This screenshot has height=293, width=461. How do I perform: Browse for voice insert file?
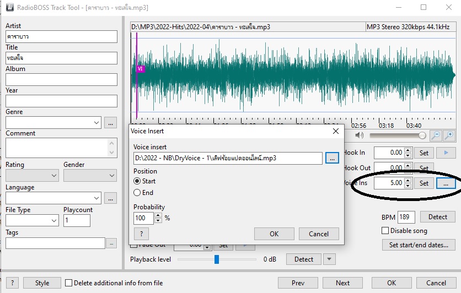coord(332,158)
